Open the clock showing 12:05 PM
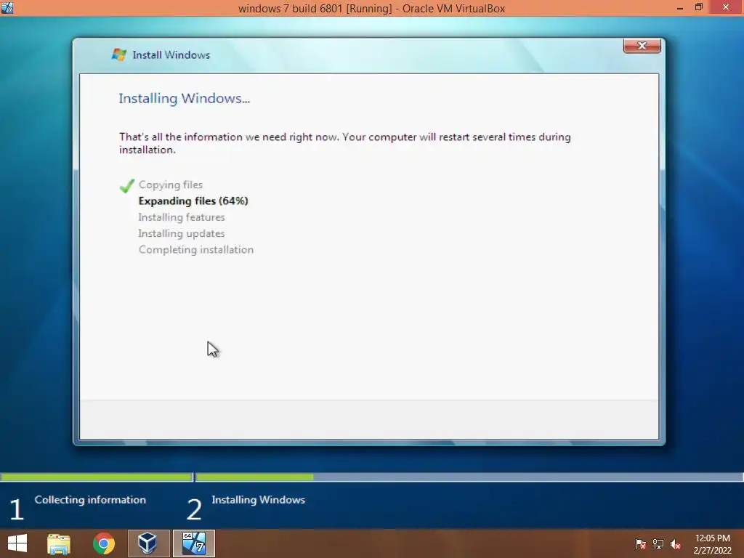The width and height of the screenshot is (744, 558). pyautogui.click(x=712, y=544)
